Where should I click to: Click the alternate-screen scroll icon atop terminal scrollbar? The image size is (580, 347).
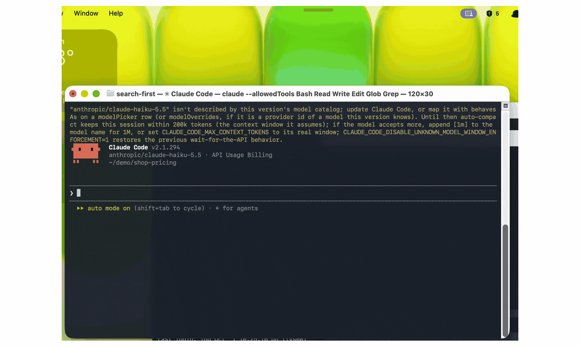pos(505,106)
